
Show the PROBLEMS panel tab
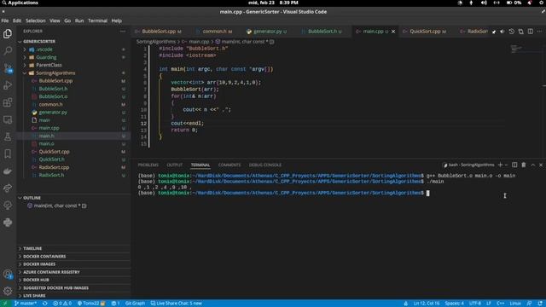click(x=148, y=165)
